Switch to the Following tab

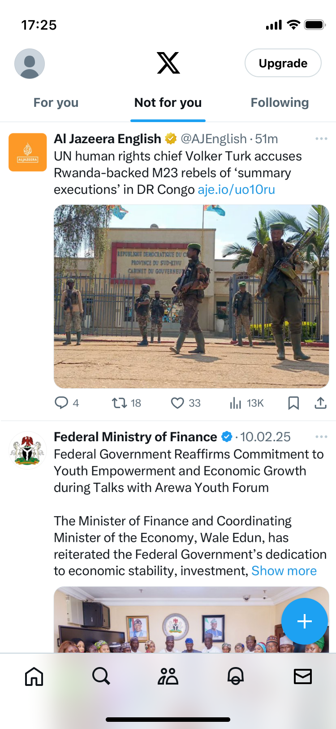280,103
